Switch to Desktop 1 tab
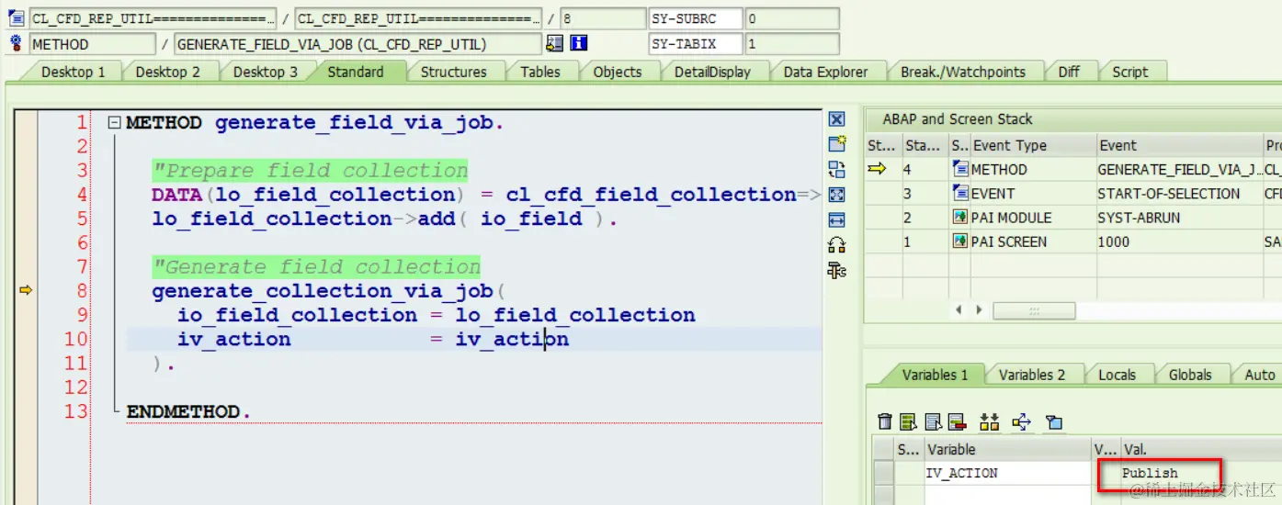Viewport: 1282px width, 505px height. 73,72
